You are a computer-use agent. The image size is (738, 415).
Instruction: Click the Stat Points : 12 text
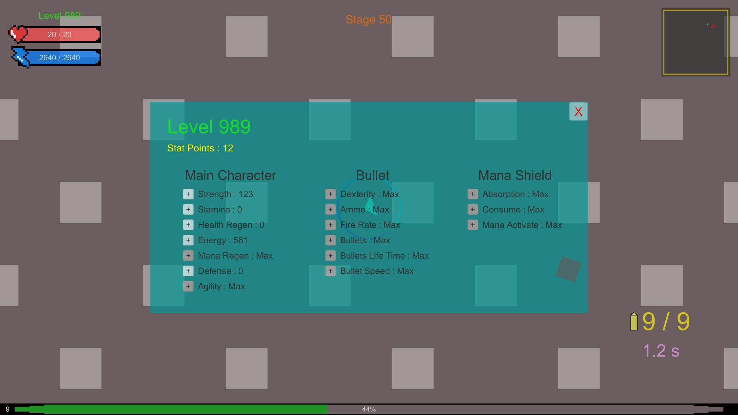click(x=200, y=148)
